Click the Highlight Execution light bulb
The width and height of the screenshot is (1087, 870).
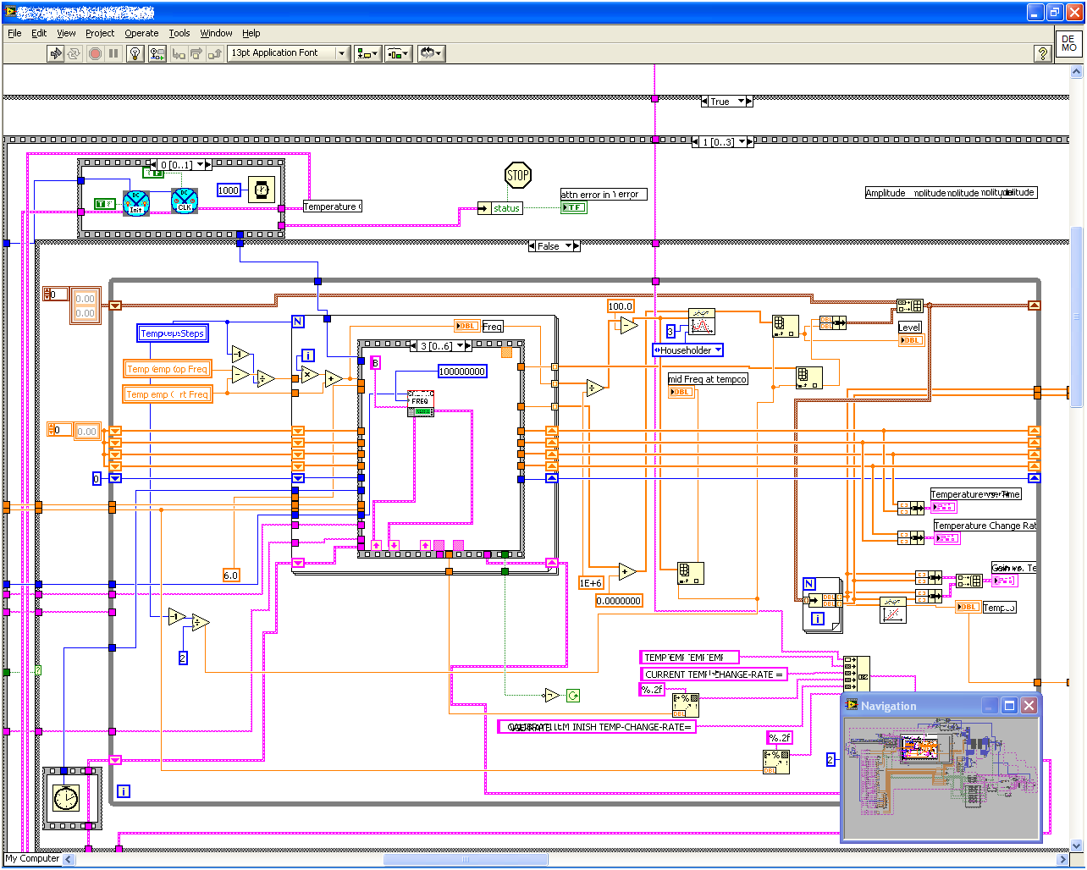[x=135, y=53]
